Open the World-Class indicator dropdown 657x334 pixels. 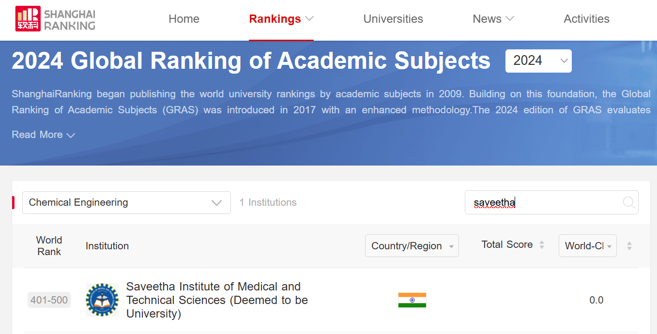click(x=587, y=246)
